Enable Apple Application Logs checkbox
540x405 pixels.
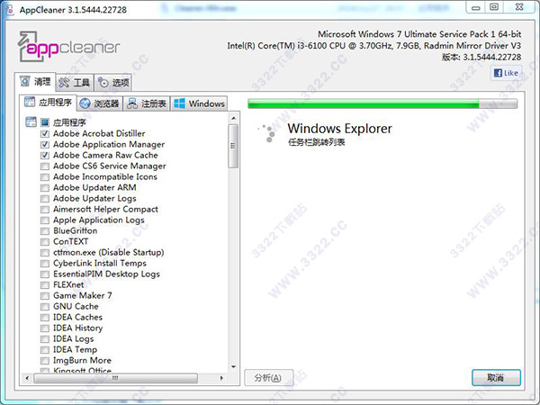45,220
